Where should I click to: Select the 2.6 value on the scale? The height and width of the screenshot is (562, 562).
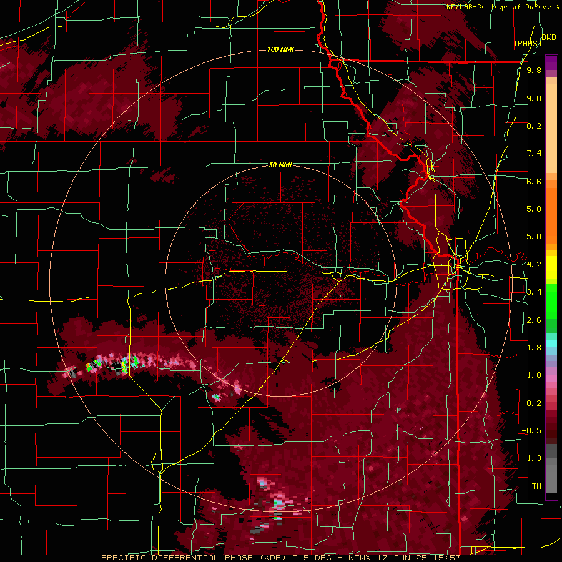point(534,320)
